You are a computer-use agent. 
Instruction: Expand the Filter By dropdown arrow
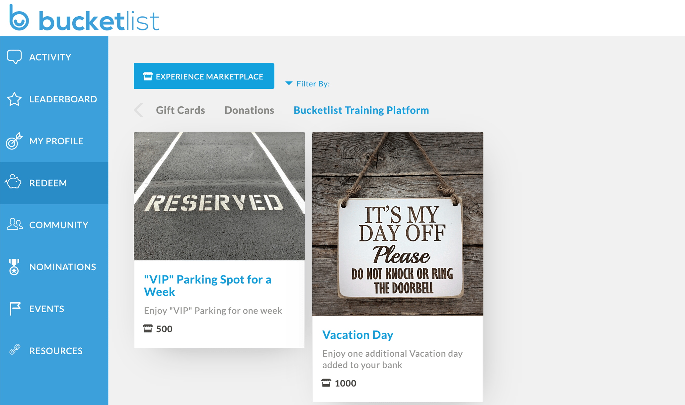[x=289, y=83]
